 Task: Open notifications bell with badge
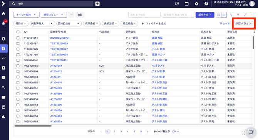3,23
